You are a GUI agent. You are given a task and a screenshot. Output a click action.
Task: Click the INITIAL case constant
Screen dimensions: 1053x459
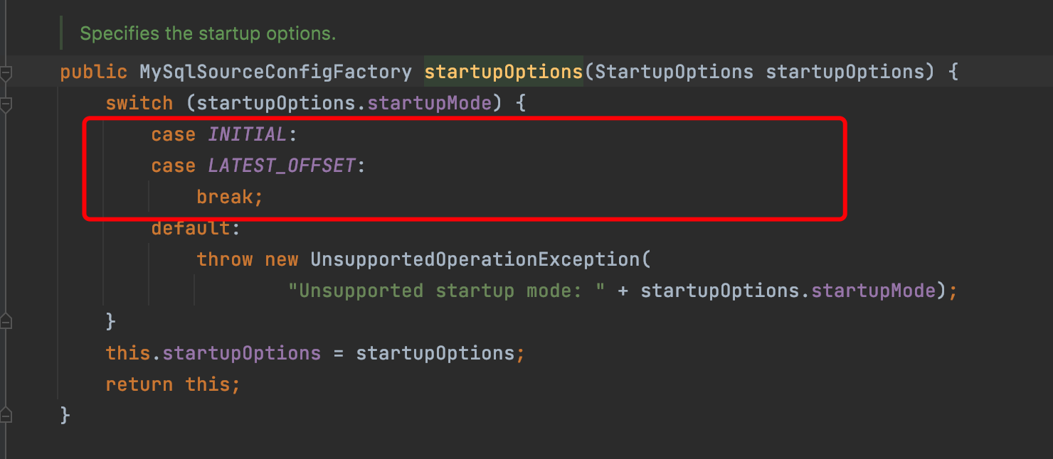pos(247,134)
